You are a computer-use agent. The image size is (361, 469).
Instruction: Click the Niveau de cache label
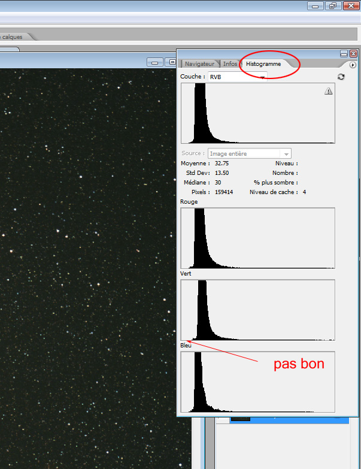(274, 192)
